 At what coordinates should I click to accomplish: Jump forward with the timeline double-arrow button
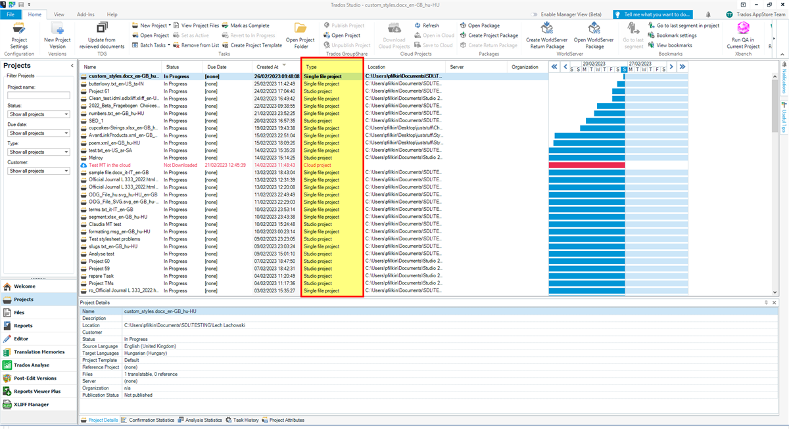pyautogui.click(x=682, y=66)
